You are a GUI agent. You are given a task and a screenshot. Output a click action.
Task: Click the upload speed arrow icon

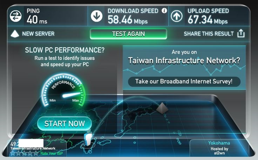point(176,16)
